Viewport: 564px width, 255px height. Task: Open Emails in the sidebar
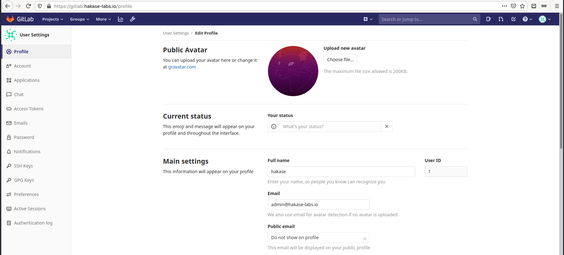coord(36,123)
